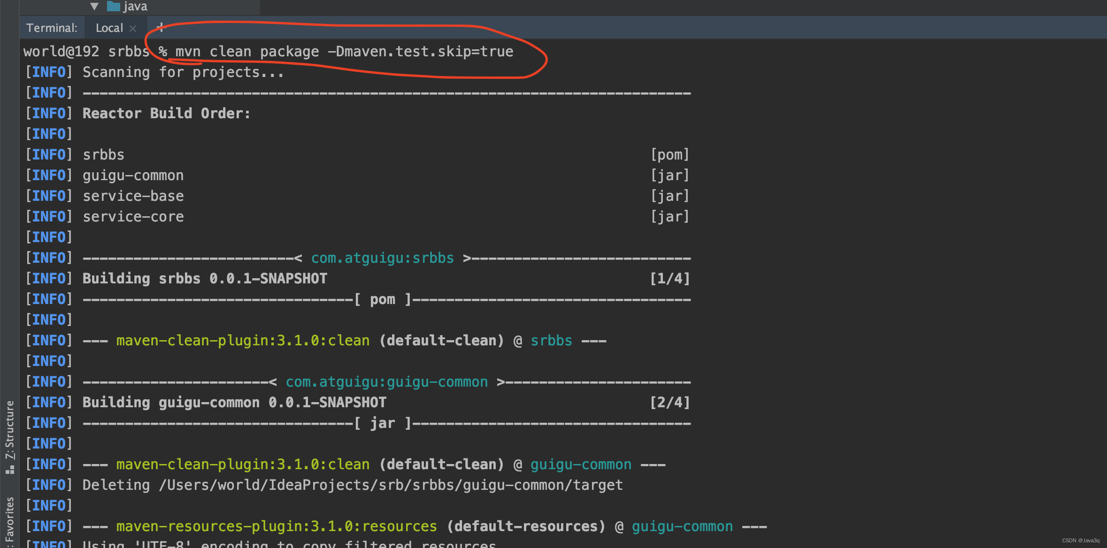1107x548 pixels.
Task: Click 'Building guigu-common 0.0.1-SNAPSHOT' line
Action: (x=234, y=403)
